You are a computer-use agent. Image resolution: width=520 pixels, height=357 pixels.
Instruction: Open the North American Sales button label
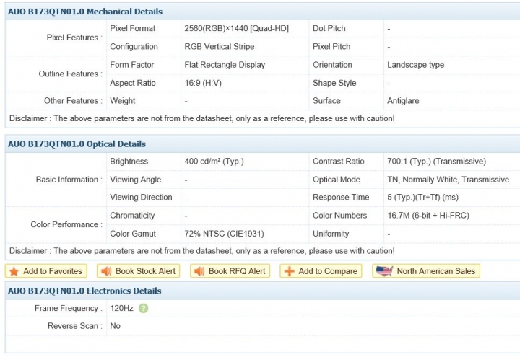tap(436, 271)
